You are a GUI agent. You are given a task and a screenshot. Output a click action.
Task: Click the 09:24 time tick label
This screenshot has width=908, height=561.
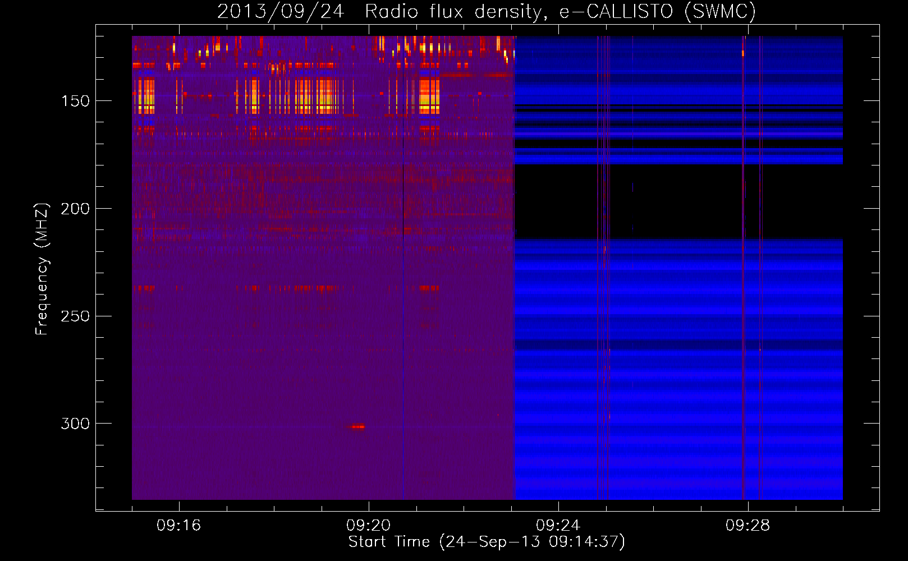click(558, 526)
